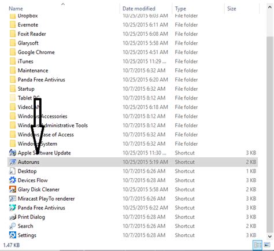Select the Search shortcut name
Viewport: 274px width, 251px height.
coord(25,226)
